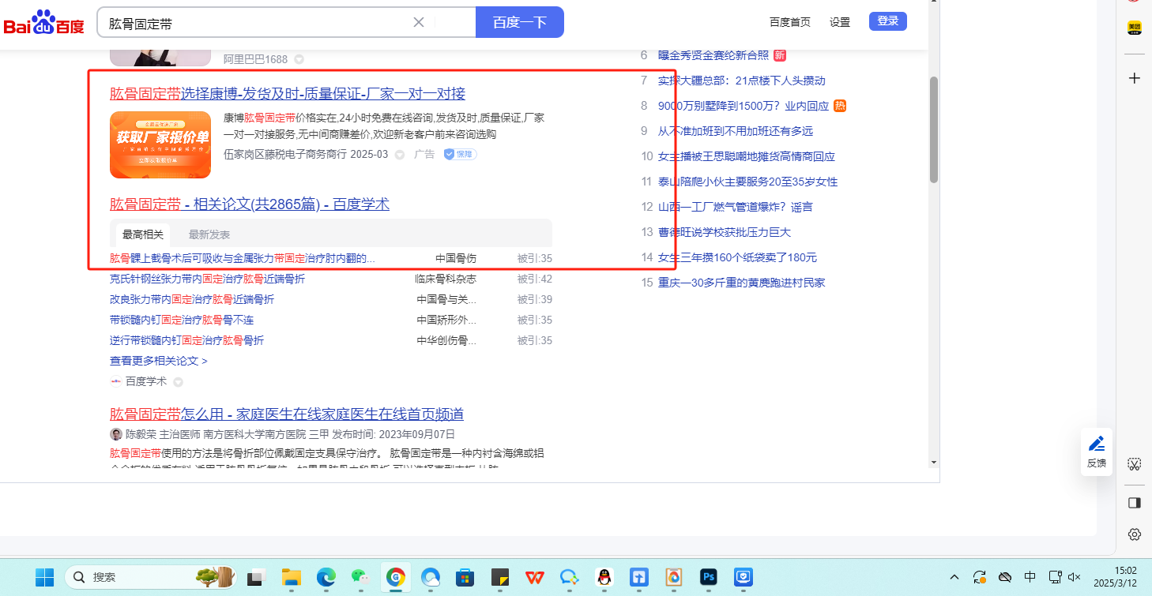
Task: Add a sidebar app with plus icon
Action: point(1134,78)
